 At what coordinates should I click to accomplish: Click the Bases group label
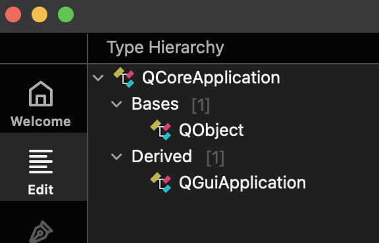click(x=155, y=104)
